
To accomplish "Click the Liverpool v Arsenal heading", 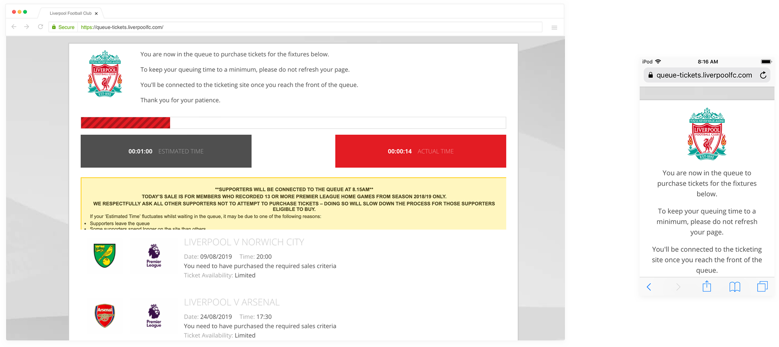I will (232, 302).
